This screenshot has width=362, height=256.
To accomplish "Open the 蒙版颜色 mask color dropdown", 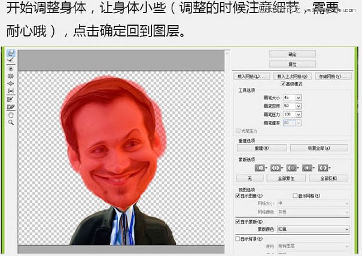I will click(x=314, y=229).
